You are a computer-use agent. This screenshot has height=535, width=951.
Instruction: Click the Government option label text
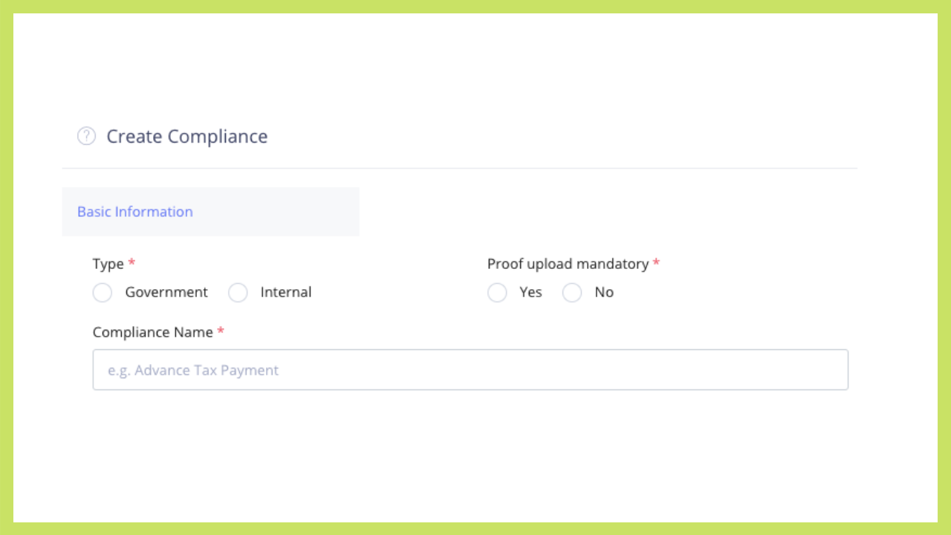tap(166, 293)
